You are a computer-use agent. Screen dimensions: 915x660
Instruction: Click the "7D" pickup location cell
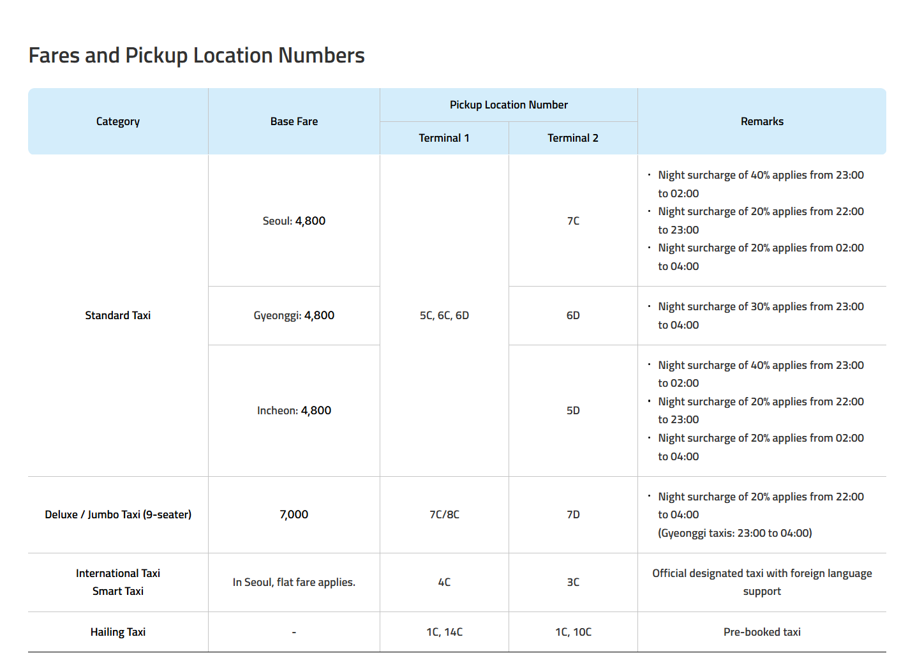[573, 514]
